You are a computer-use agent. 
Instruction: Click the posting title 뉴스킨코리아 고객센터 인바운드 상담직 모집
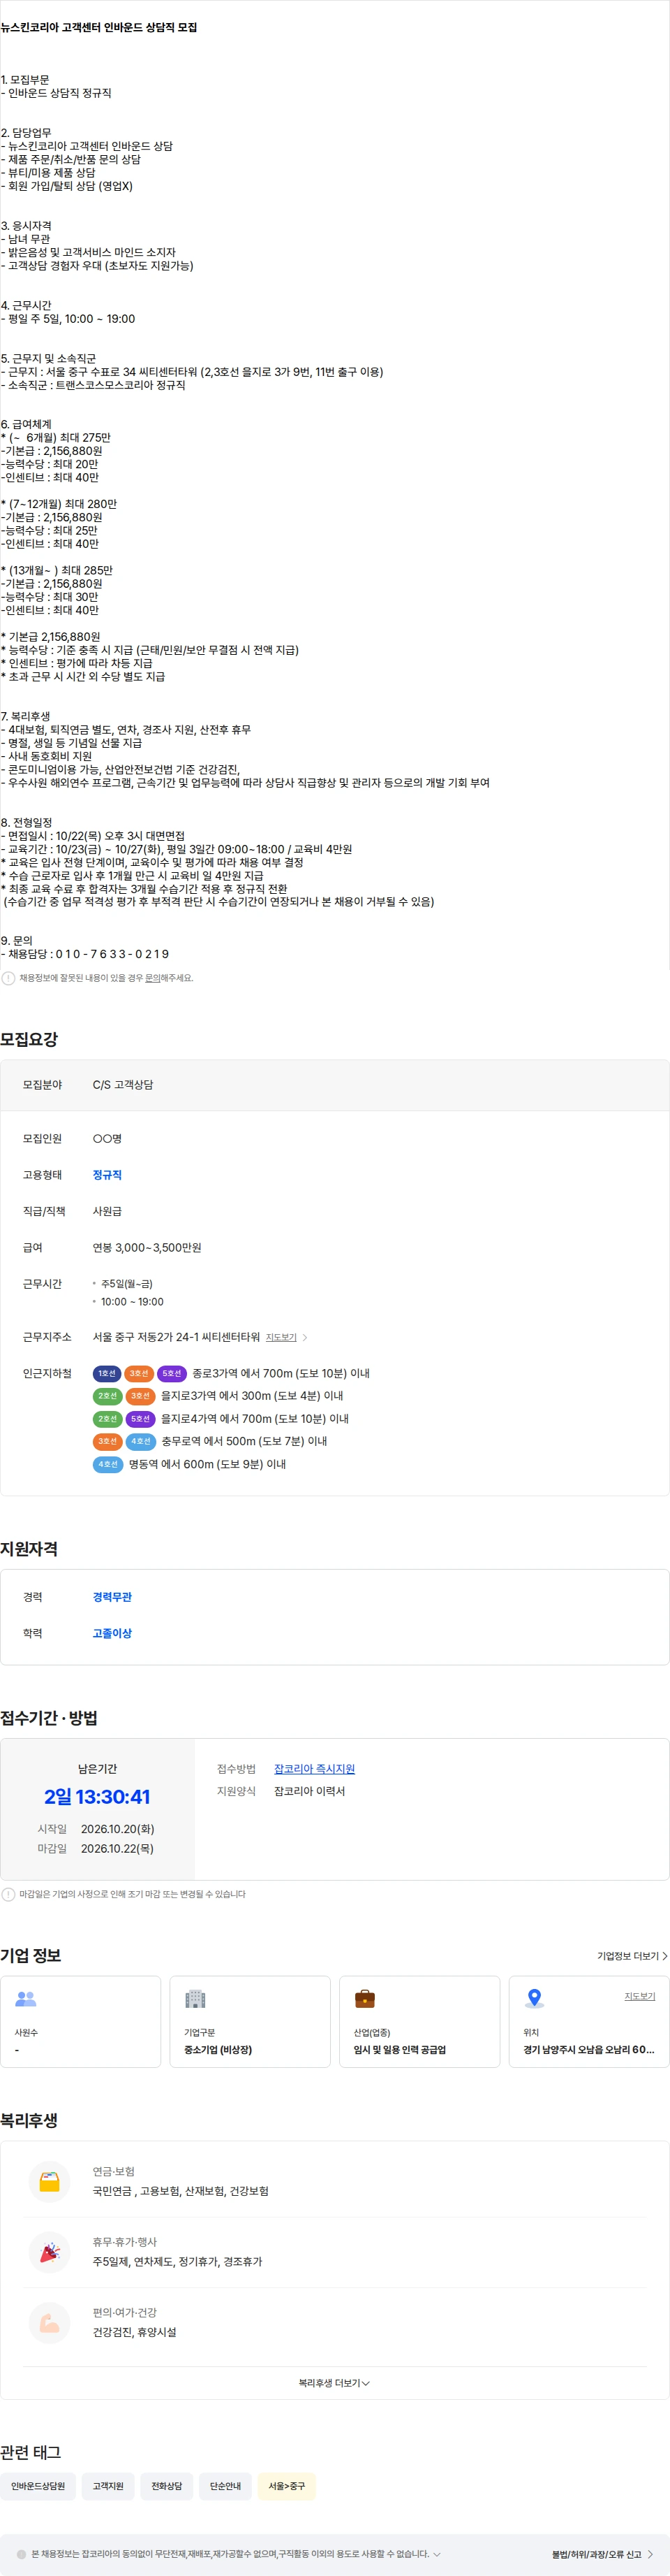[x=99, y=28]
